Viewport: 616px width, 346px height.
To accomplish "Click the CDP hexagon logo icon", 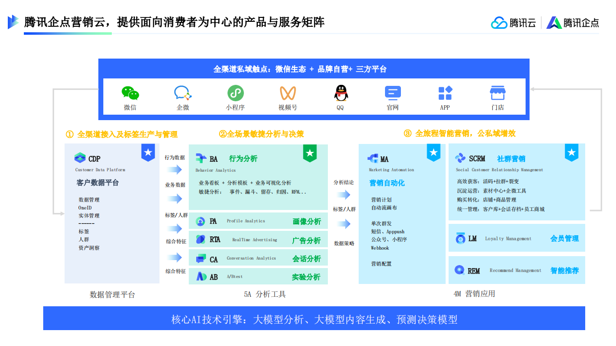I will click(80, 158).
